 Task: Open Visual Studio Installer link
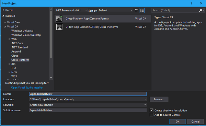pos(27,88)
